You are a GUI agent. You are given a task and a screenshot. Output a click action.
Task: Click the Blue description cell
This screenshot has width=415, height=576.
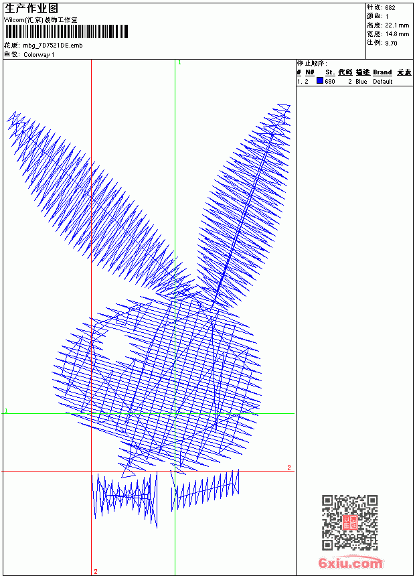pyautogui.click(x=361, y=82)
